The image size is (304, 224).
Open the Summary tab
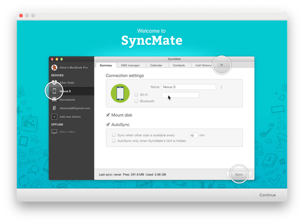(x=106, y=65)
